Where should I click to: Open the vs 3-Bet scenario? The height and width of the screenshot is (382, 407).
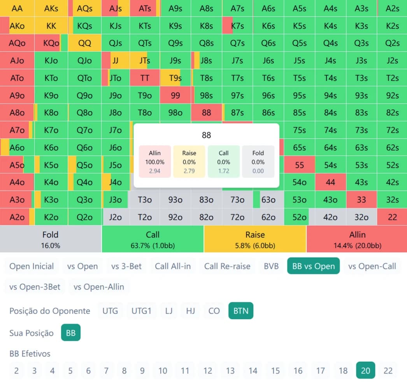click(x=126, y=266)
